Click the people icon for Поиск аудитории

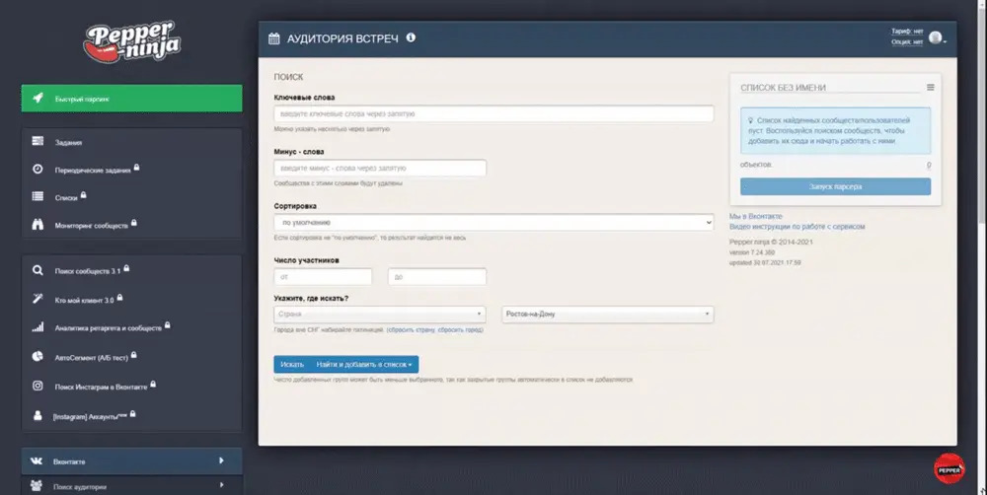click(37, 485)
